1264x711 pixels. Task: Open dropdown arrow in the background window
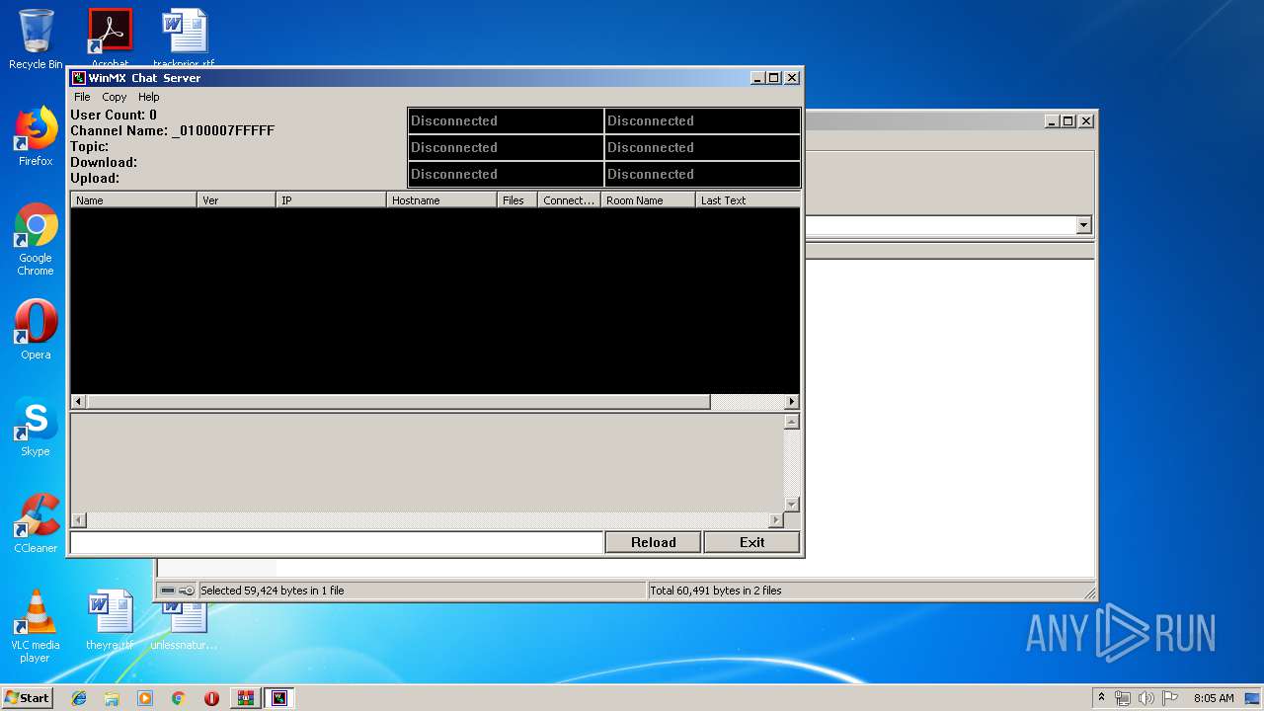coord(1083,225)
